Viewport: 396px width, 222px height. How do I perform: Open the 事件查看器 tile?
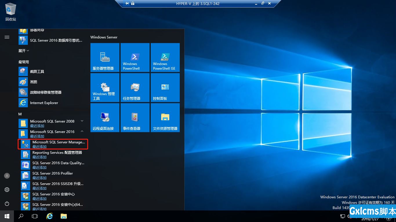tap(135, 118)
